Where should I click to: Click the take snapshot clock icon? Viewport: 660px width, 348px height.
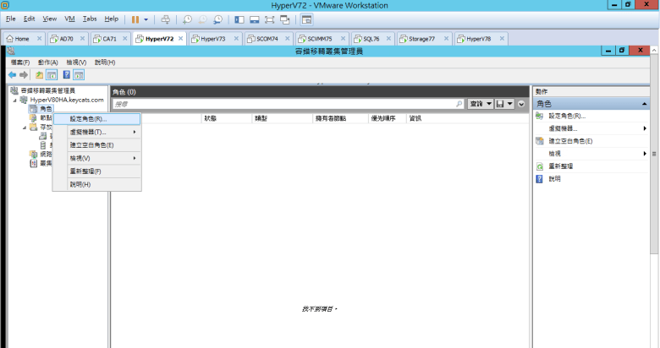(x=188, y=19)
